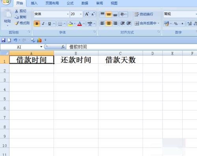Toggle Italic formatting button
This screenshot has height=156, width=197.
point(43,24)
